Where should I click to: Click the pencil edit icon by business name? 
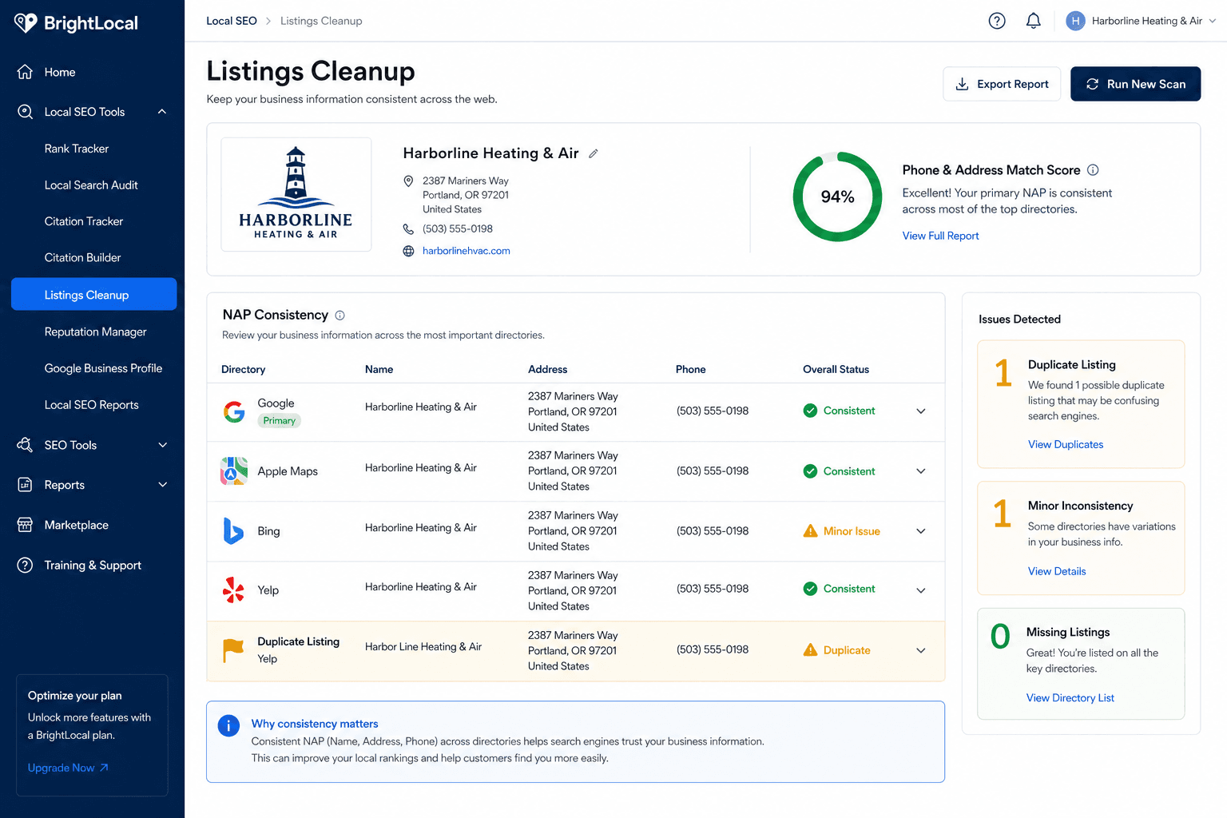pyautogui.click(x=594, y=153)
